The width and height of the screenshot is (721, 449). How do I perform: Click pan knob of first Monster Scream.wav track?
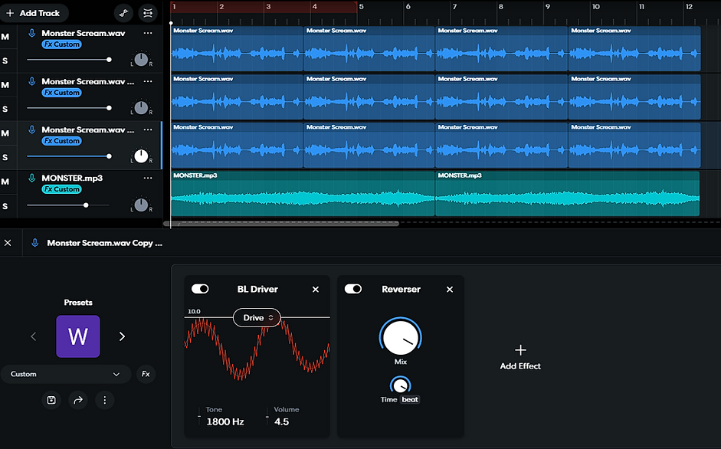click(x=141, y=59)
